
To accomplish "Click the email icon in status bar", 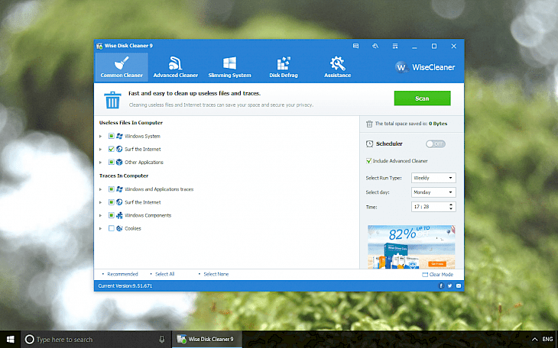I will (x=459, y=285).
